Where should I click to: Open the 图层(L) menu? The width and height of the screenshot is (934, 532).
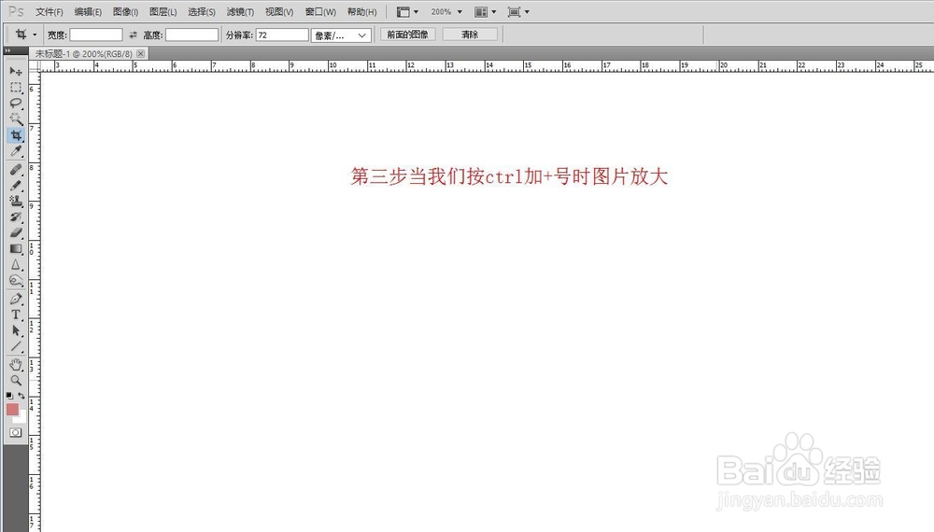[163, 12]
